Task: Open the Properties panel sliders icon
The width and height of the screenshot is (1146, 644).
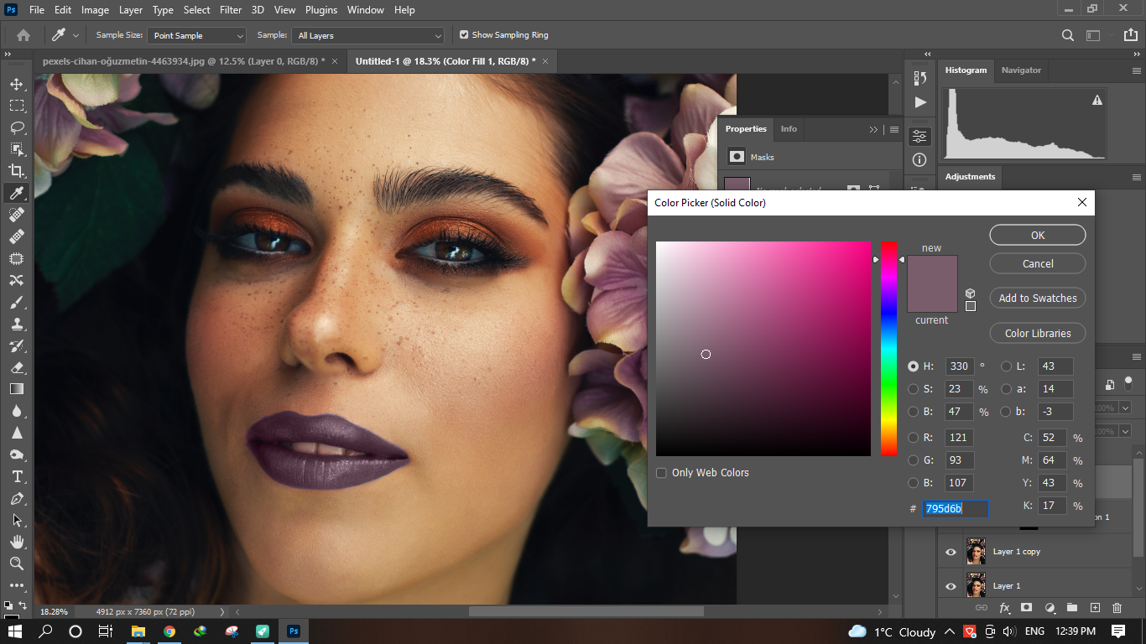Action: coord(920,136)
